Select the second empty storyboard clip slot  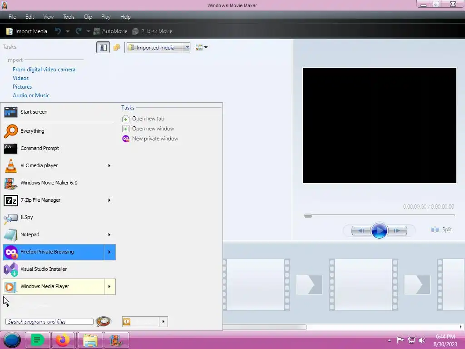(x=363, y=284)
